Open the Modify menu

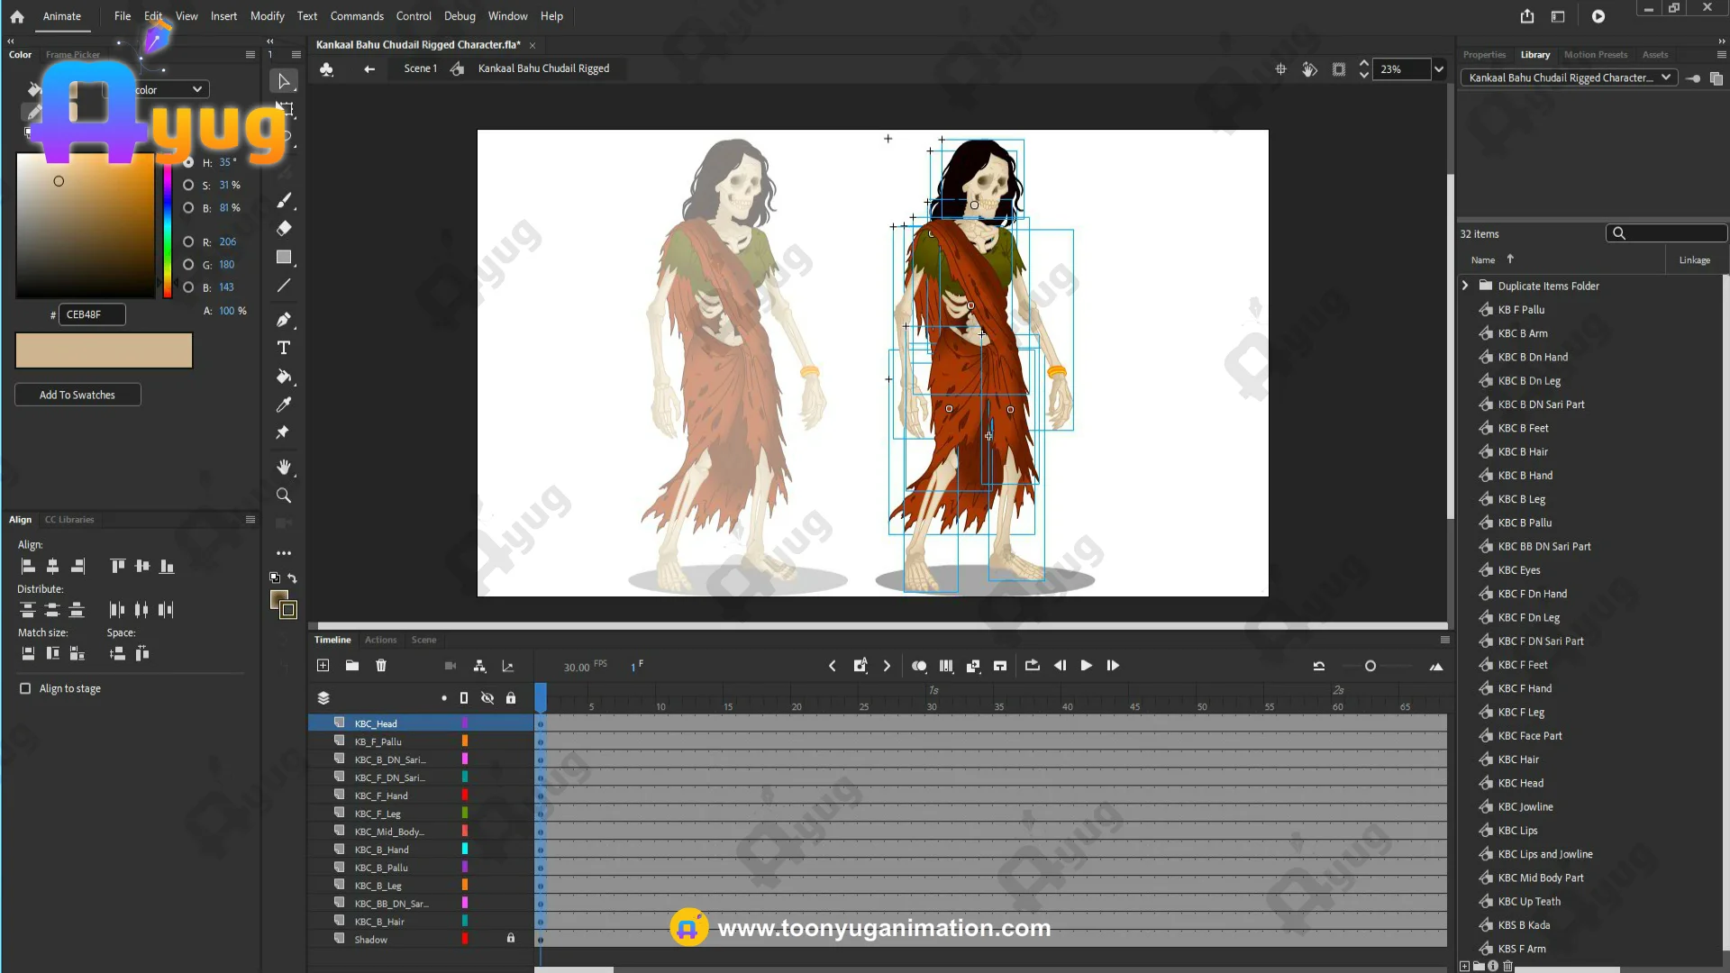267,16
